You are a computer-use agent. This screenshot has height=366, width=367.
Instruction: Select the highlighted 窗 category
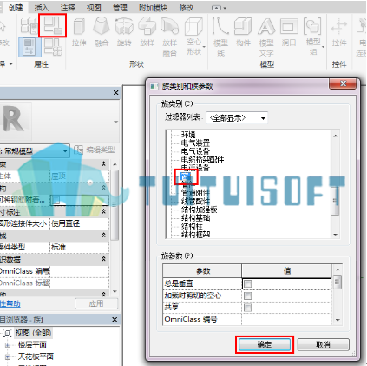click(x=185, y=176)
